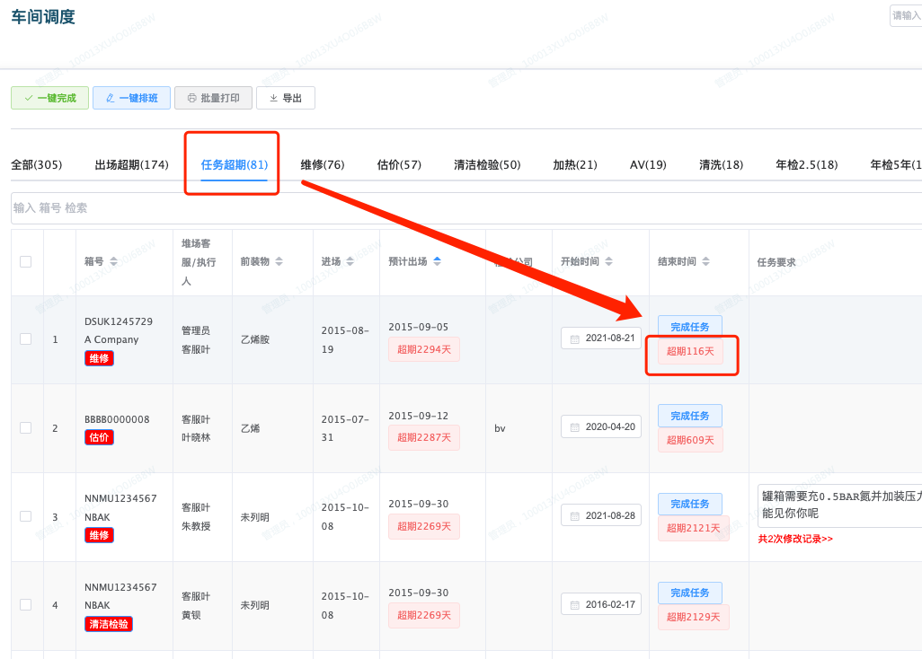Click the 罐箱需要充0.5BAR task requirement text box
Screen dimensions: 922x659
839,505
